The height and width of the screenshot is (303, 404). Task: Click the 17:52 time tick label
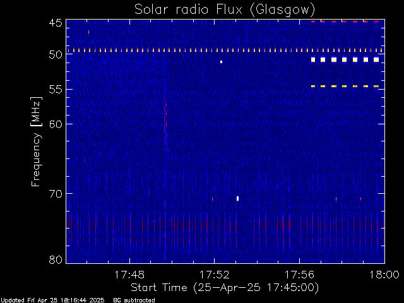coord(215,275)
